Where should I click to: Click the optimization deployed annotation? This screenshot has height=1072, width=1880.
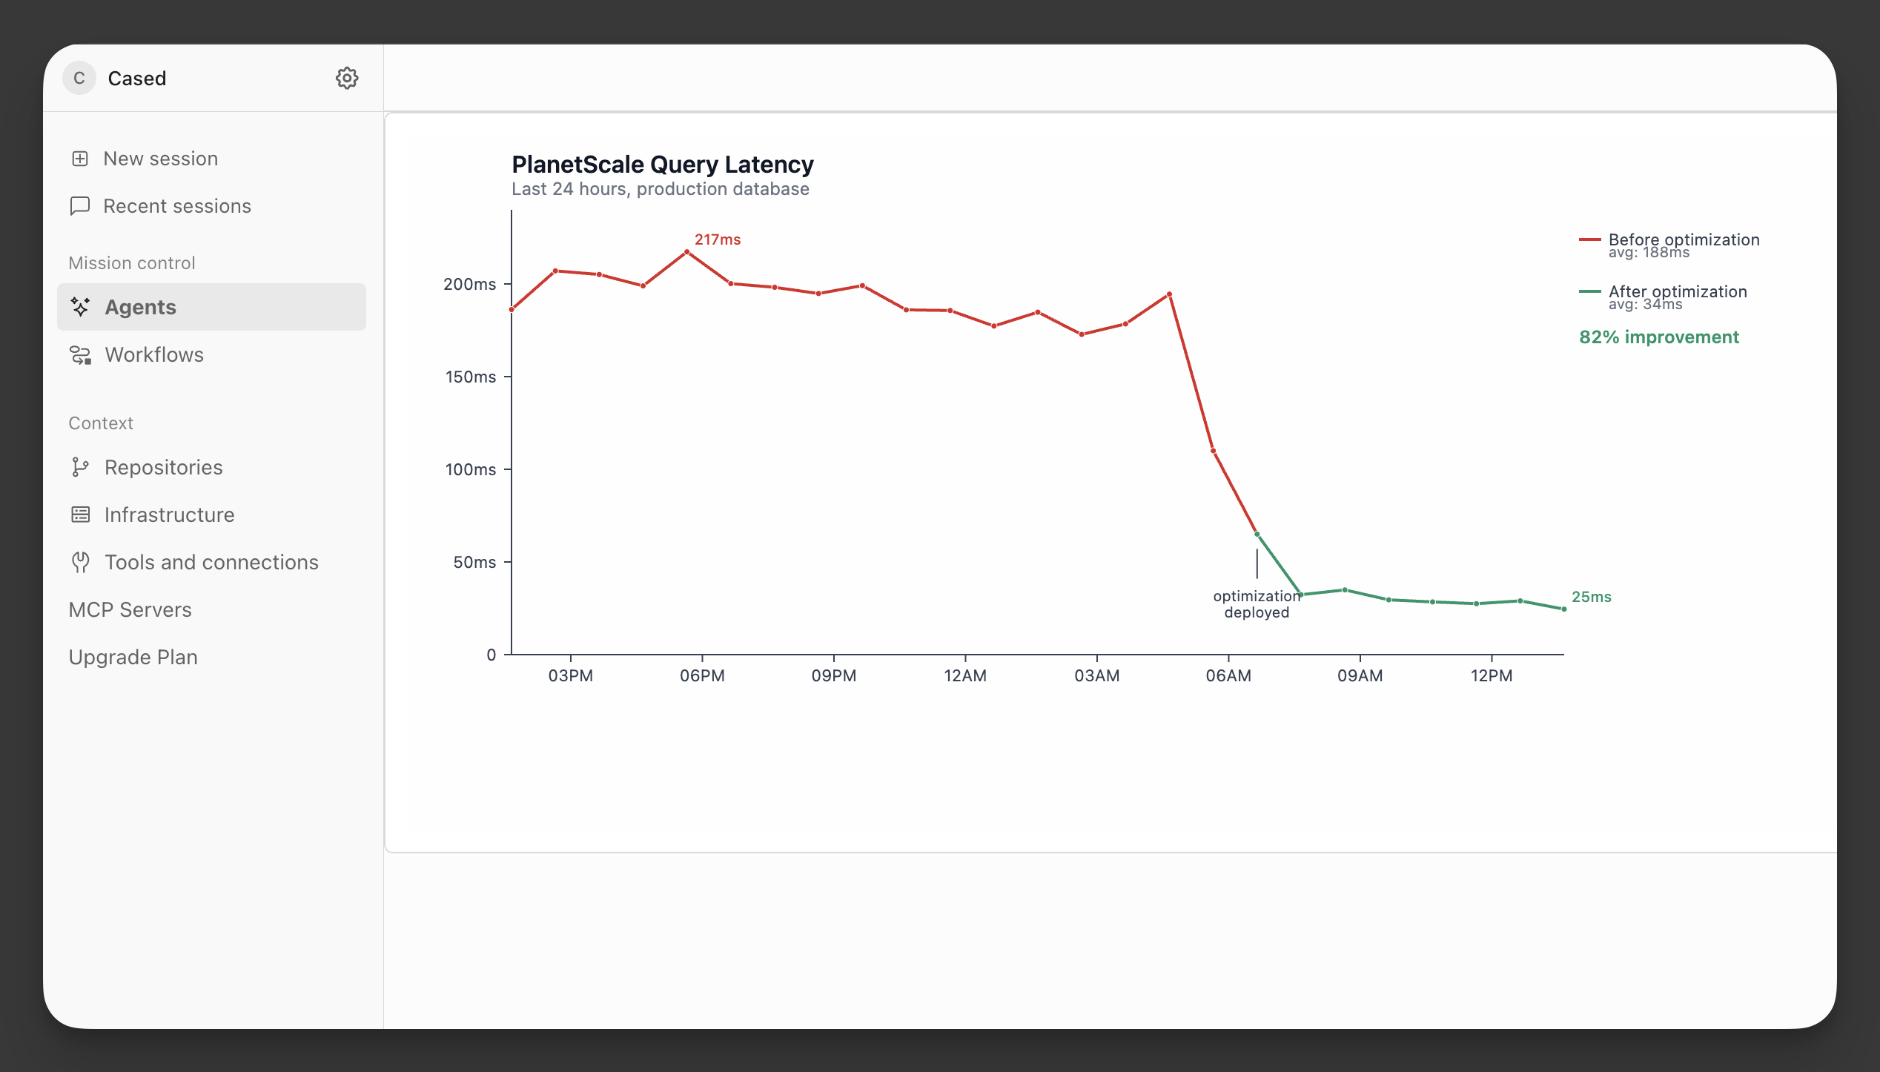[x=1257, y=604]
